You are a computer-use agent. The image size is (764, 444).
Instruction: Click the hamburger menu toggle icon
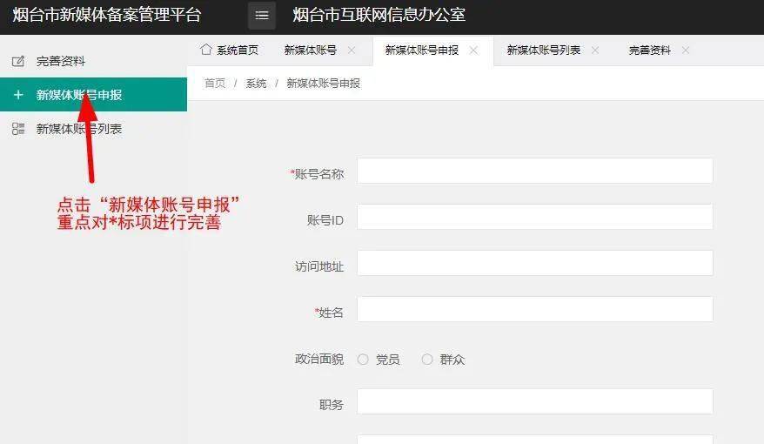coord(262,16)
